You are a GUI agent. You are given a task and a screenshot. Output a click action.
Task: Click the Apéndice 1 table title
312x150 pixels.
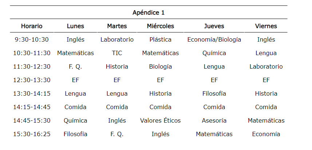point(149,12)
